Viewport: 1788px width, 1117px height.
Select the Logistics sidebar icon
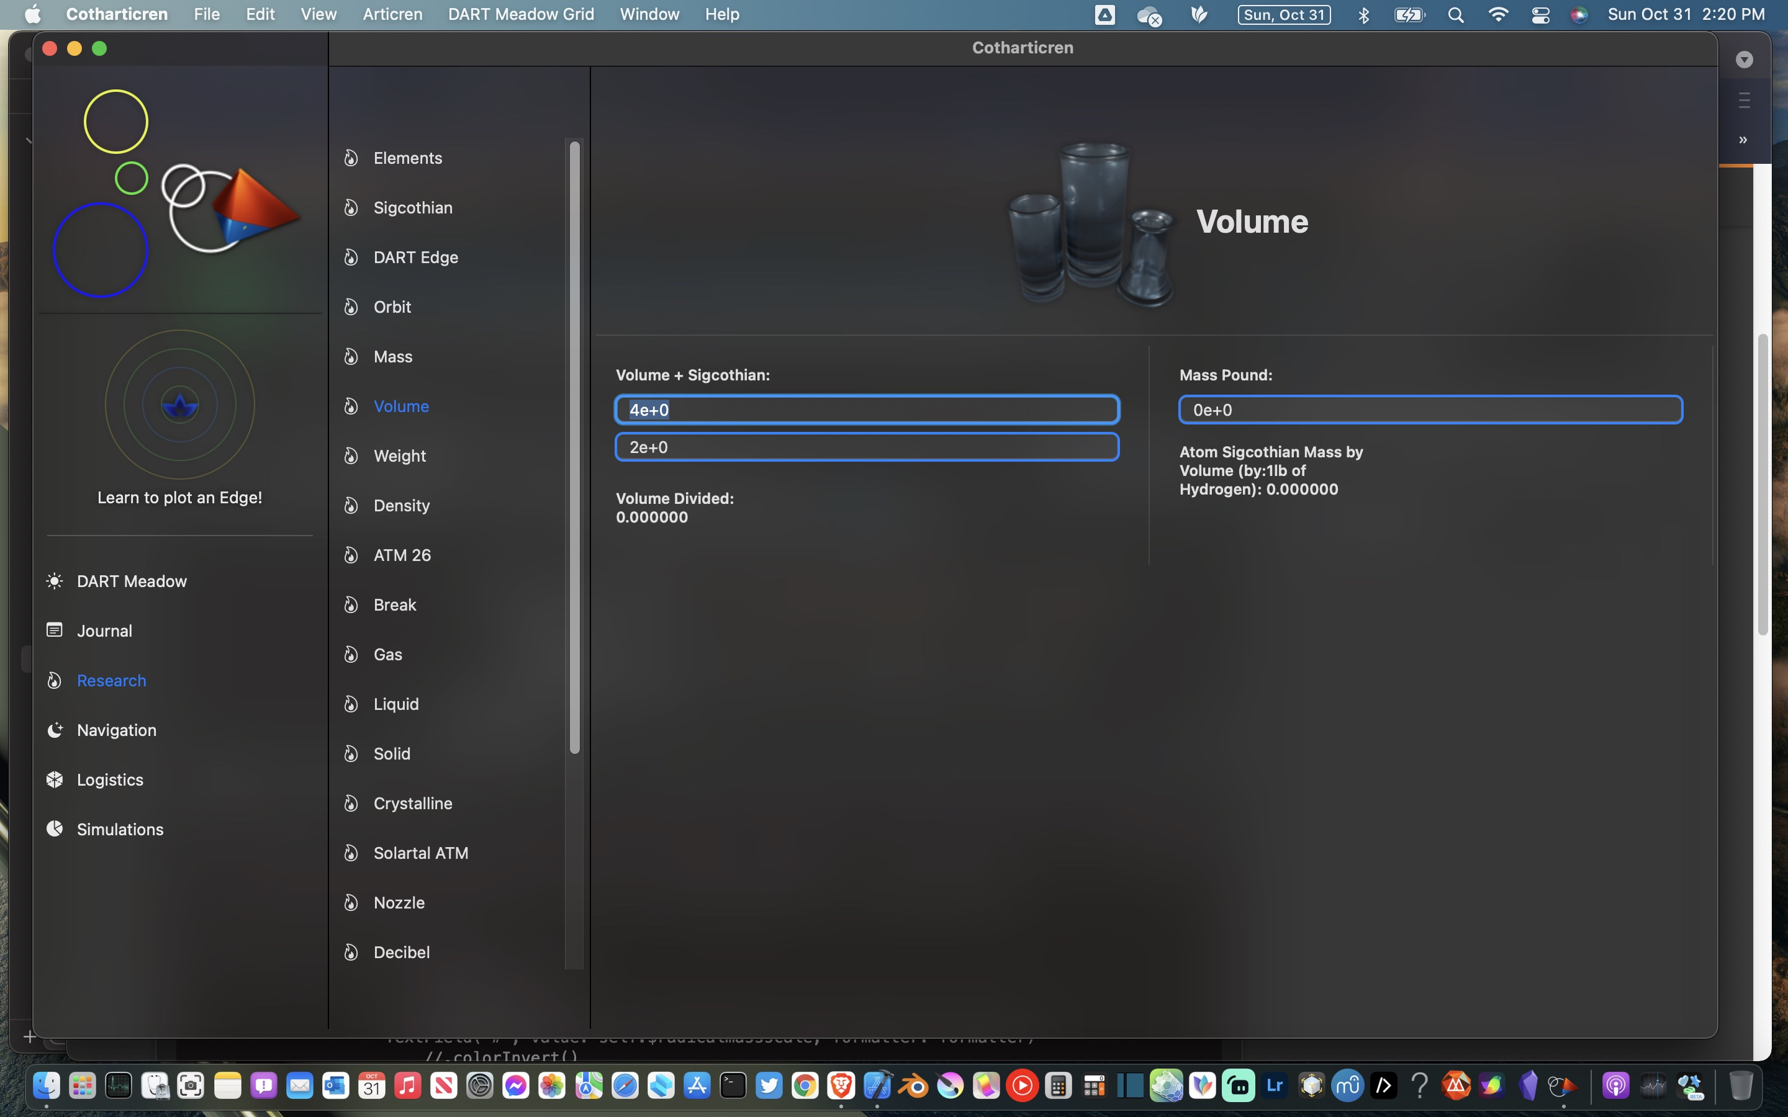click(x=53, y=779)
